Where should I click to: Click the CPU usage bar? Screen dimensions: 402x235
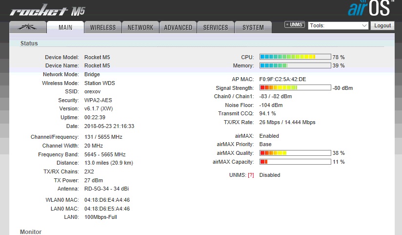click(295, 57)
